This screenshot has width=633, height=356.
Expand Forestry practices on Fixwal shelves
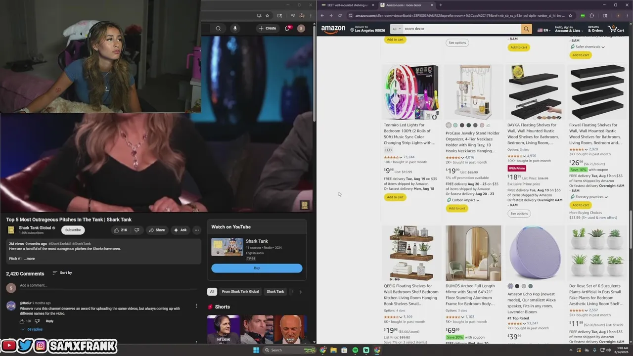[x=589, y=197]
